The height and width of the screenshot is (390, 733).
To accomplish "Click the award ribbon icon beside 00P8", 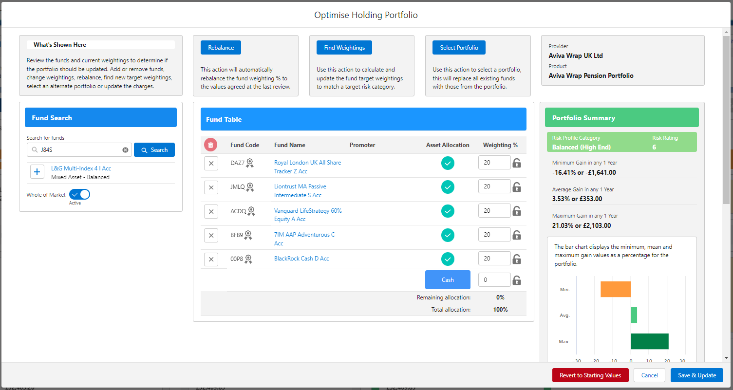I will pyautogui.click(x=248, y=259).
